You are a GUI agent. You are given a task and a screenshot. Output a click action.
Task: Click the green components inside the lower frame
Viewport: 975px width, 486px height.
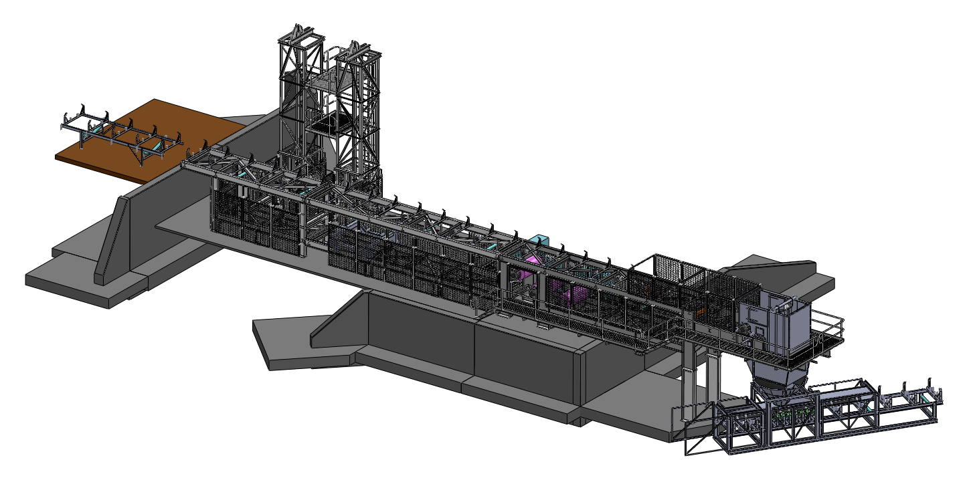click(796, 414)
